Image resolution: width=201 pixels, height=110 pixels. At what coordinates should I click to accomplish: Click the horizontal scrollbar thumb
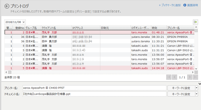(x=10, y=72)
